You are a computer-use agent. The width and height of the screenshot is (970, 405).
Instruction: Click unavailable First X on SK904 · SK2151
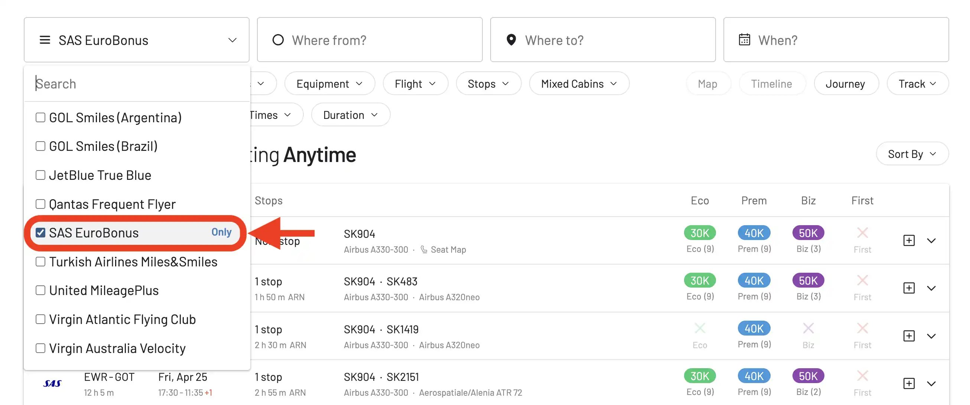(862, 376)
